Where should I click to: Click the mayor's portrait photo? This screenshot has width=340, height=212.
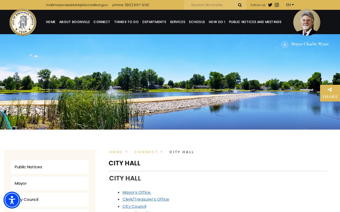click(x=307, y=22)
